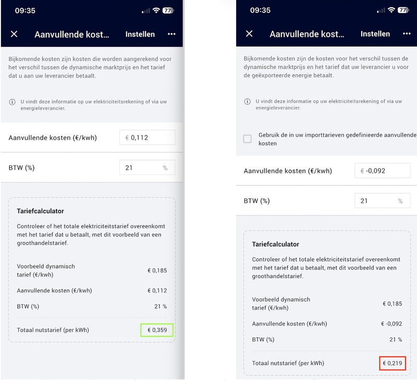This screenshot has width=417, height=380.
Task: Tap the total tariff value € 0,359
Action: [x=156, y=330]
